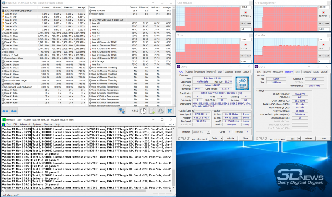Open Prime95 Advanced menu

point(25,124)
